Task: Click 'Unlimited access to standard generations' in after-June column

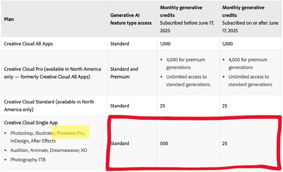Action: click(x=250, y=80)
